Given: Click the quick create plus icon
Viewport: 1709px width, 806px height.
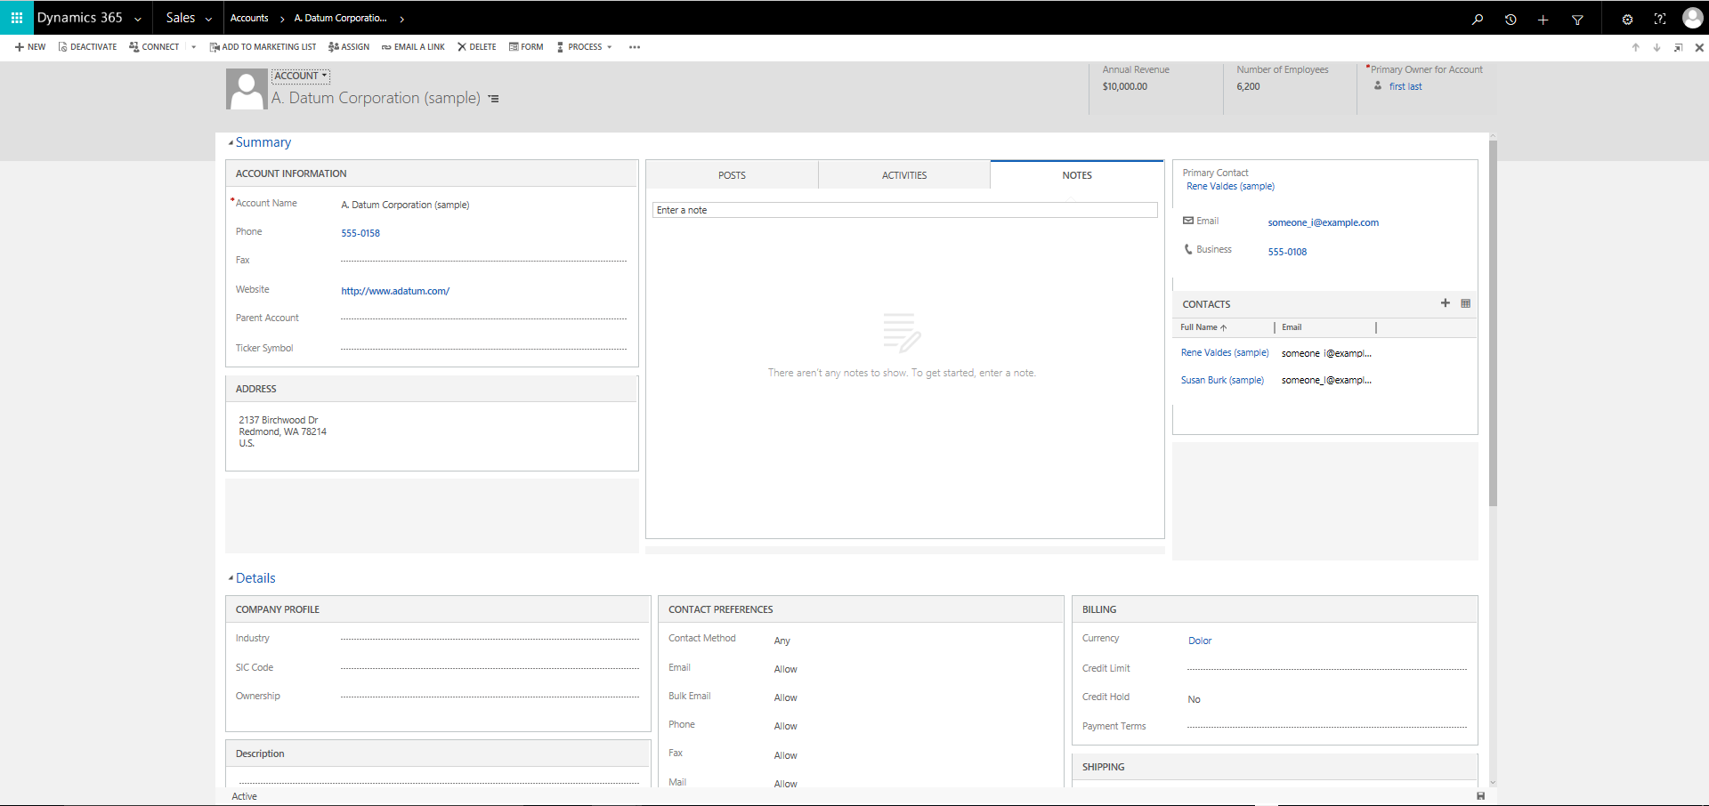Looking at the screenshot, I should (x=1543, y=20).
